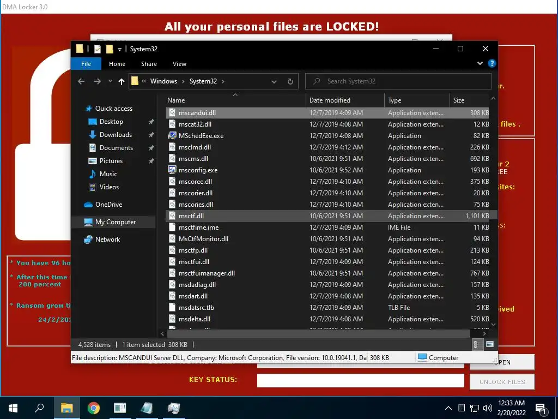Open the Windows Start menu

tap(13, 408)
